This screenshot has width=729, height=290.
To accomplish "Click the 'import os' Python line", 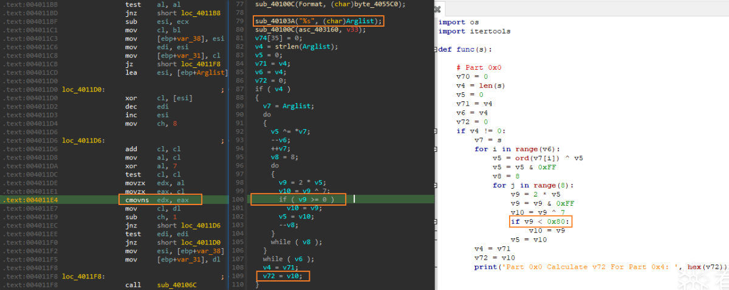I will [459, 22].
